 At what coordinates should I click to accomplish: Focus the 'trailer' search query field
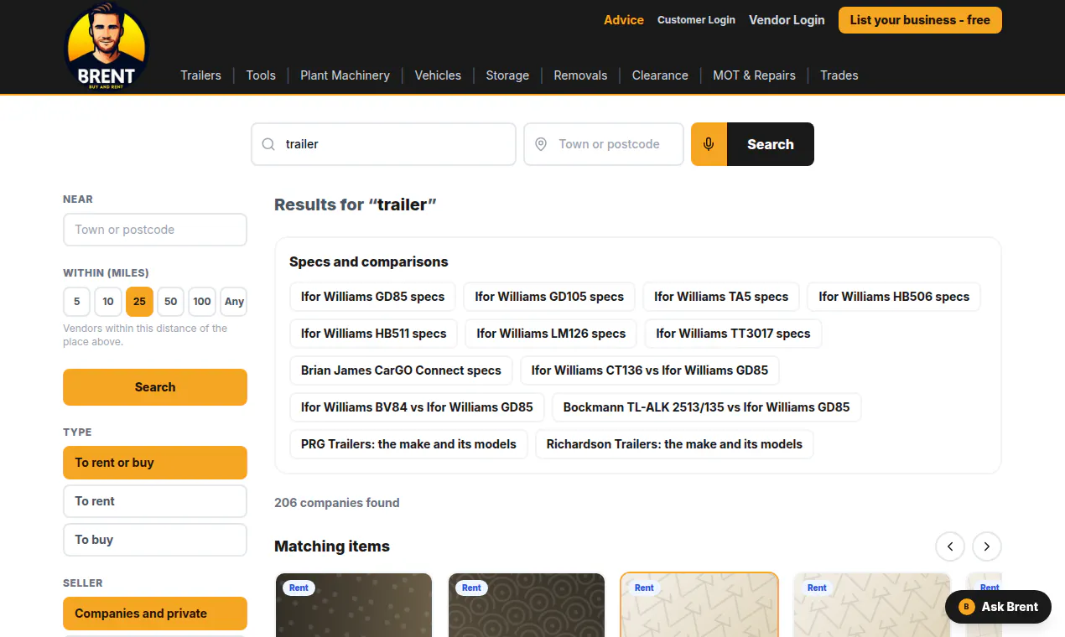(x=383, y=144)
